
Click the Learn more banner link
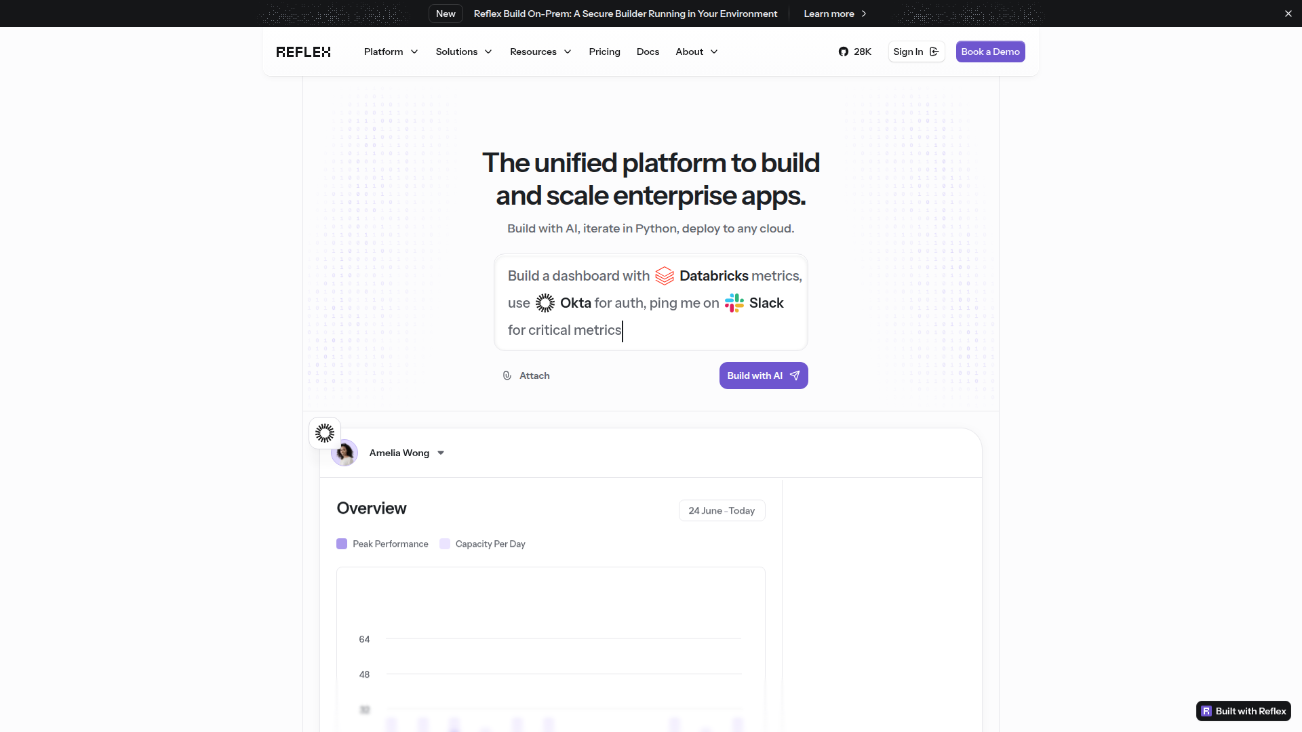835,14
